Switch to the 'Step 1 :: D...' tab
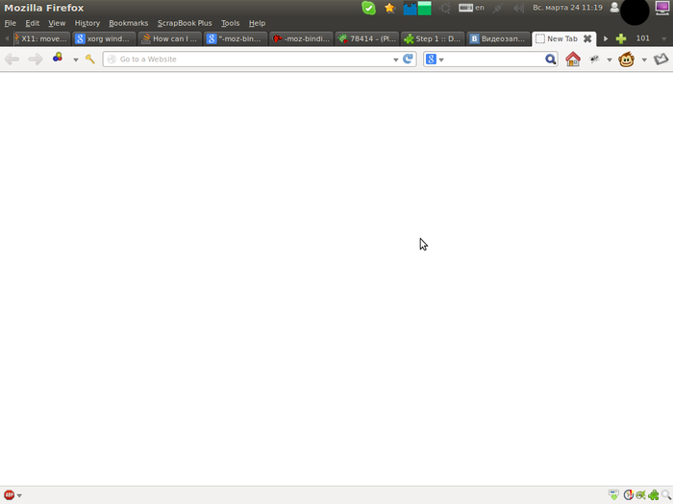This screenshot has width=673, height=504. [x=433, y=38]
